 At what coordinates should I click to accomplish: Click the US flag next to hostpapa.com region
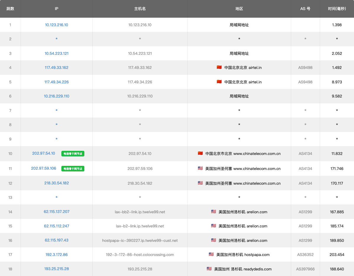pos(211,254)
